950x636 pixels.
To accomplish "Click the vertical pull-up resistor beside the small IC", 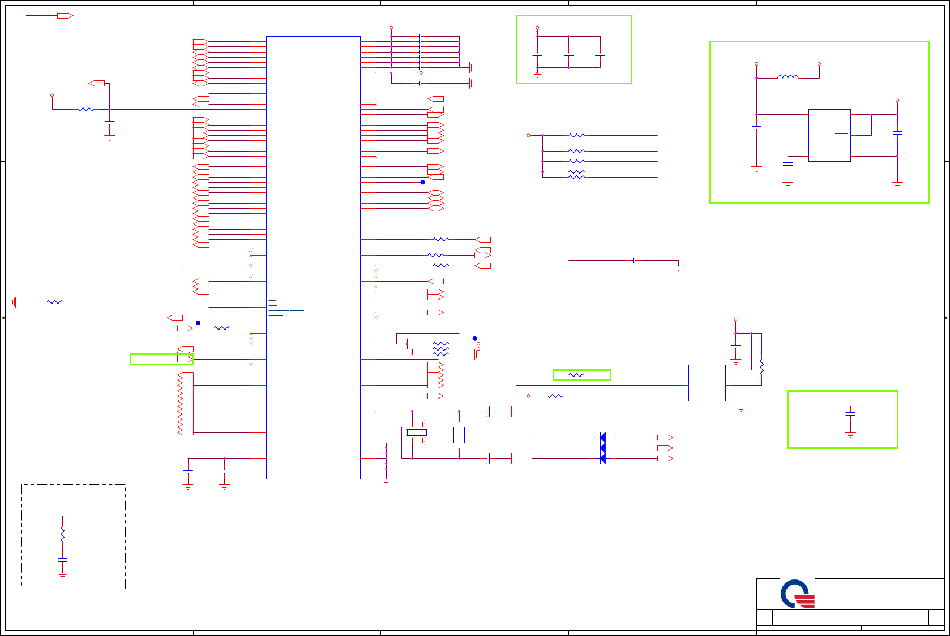I will pos(761,367).
